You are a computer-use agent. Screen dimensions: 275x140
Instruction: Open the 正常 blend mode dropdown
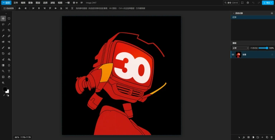click(241, 48)
